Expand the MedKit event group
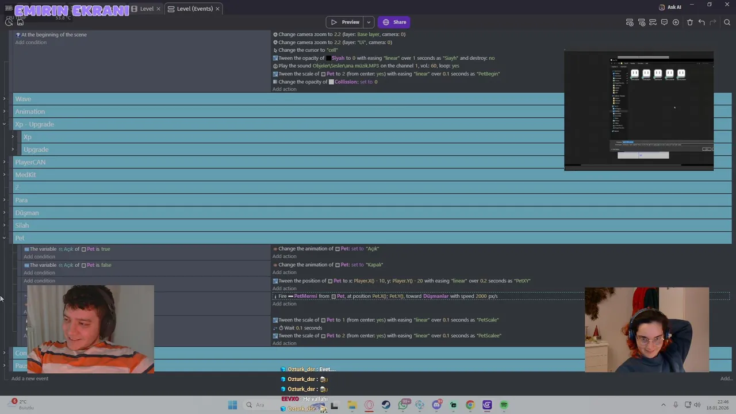The height and width of the screenshot is (414, 736). tap(4, 175)
